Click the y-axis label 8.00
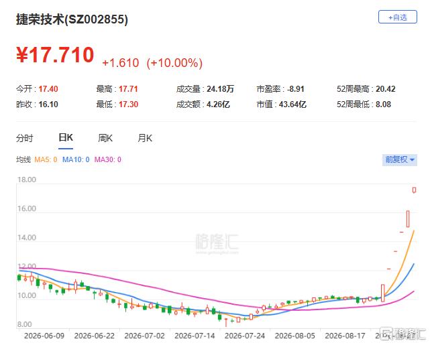This screenshot has height=345, width=430. click(24, 324)
